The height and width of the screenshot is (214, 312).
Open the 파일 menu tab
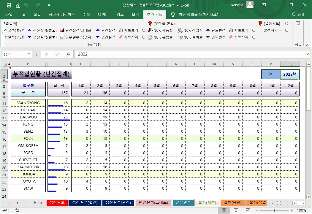(x=9, y=15)
